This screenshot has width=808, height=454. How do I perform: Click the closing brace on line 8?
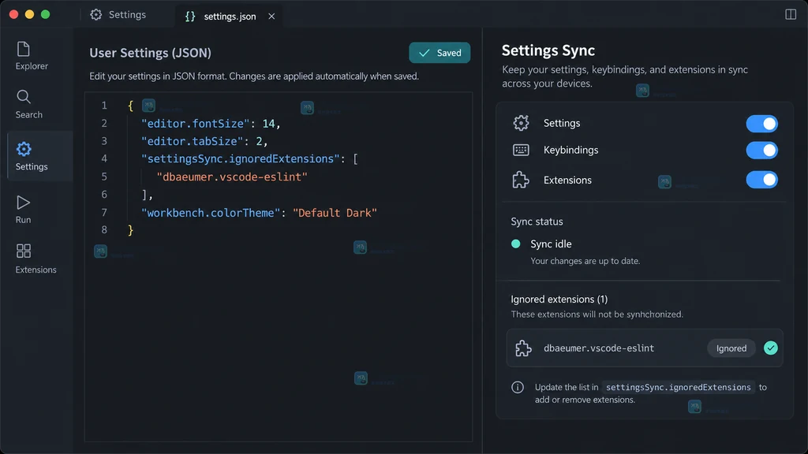[130, 230]
